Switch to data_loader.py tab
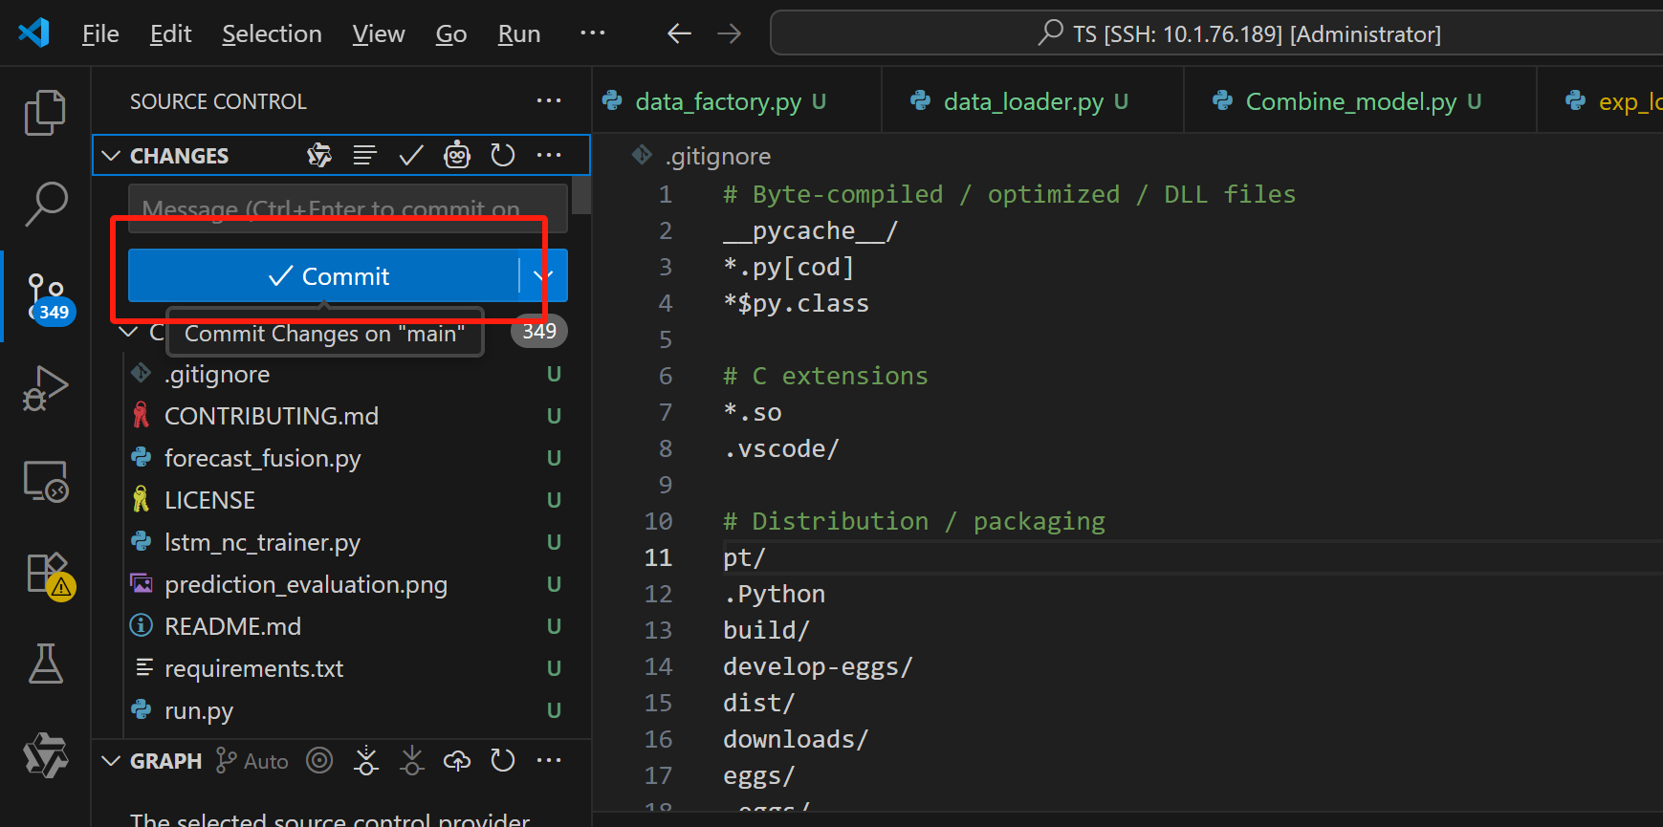 (x=1033, y=101)
